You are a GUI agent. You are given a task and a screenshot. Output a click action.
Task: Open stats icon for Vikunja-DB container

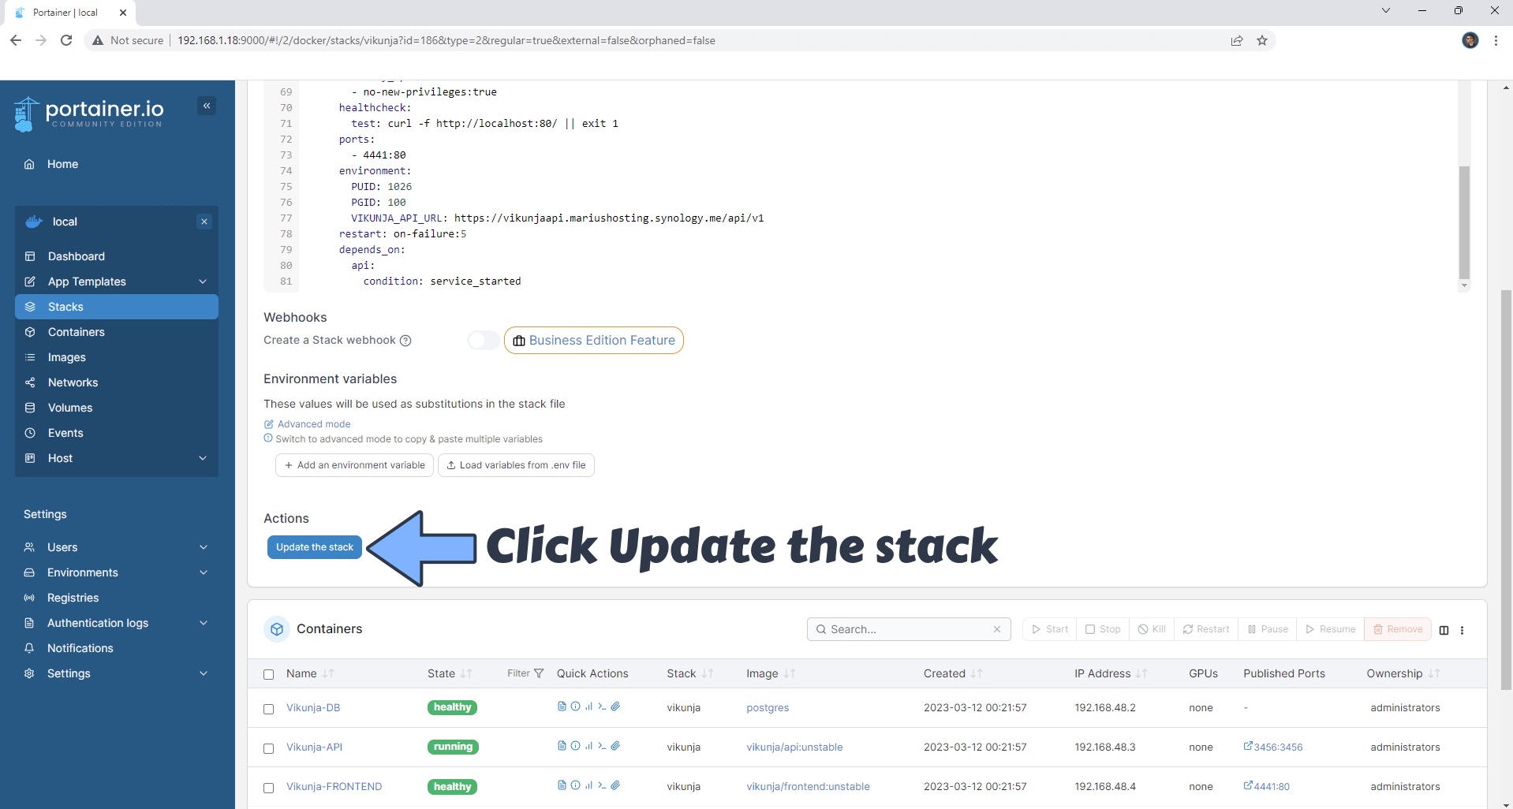588,706
